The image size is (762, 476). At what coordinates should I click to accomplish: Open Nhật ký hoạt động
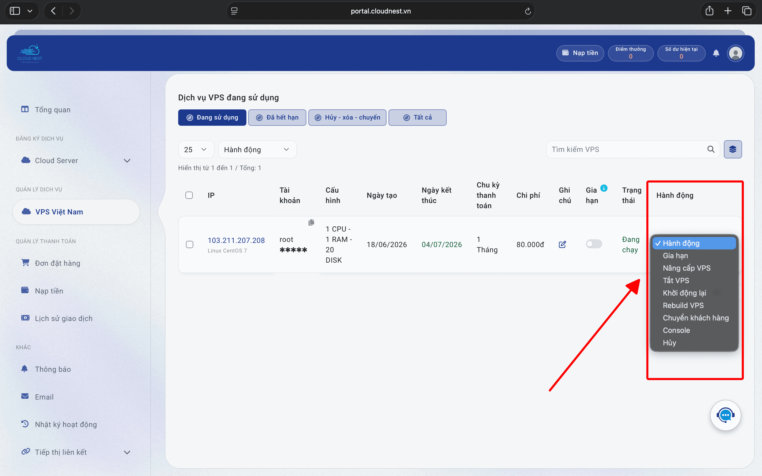(x=59, y=424)
